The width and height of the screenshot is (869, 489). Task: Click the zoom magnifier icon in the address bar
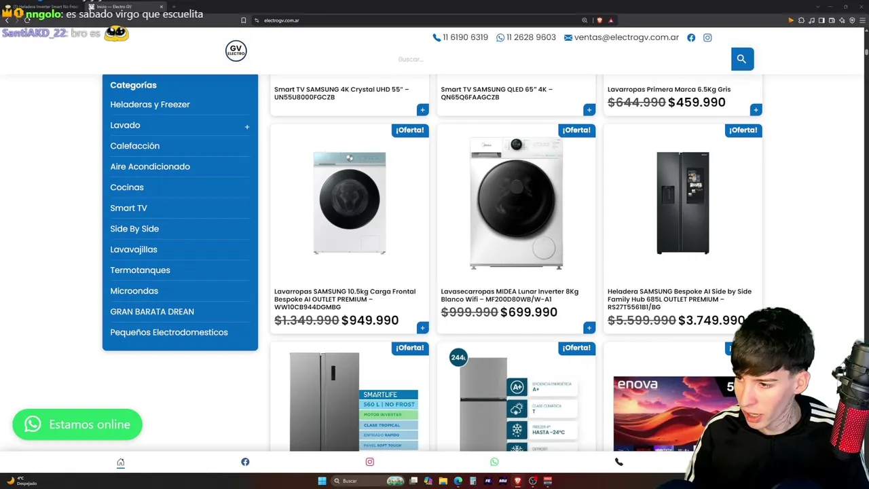click(x=585, y=20)
